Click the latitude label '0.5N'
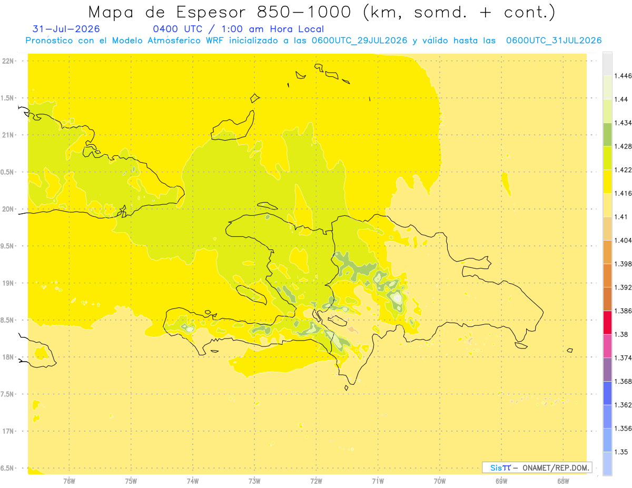Image resolution: width=632 pixels, height=488 pixels. coord(8,172)
